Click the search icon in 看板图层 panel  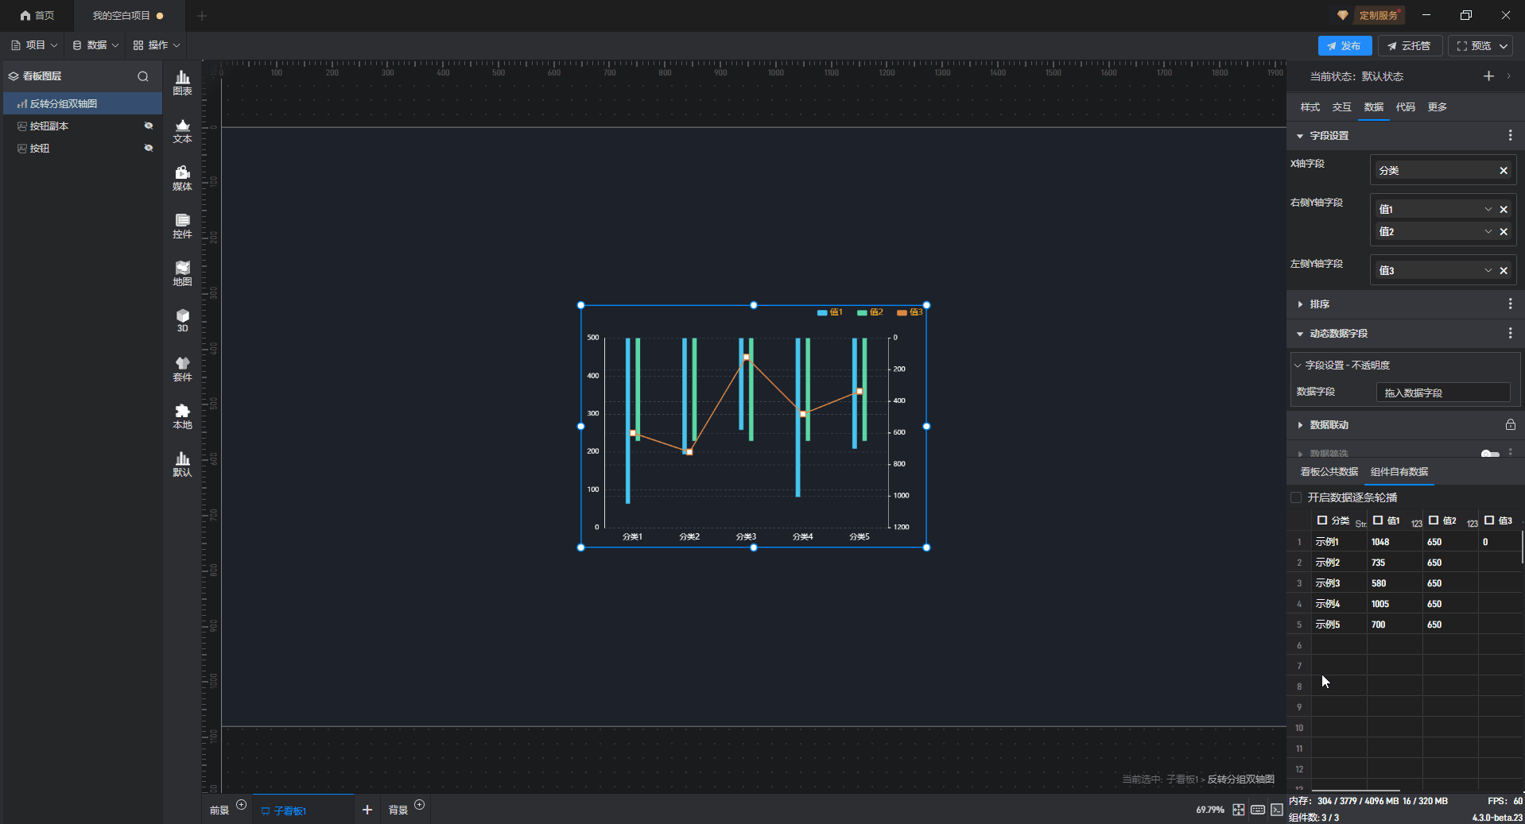tap(143, 76)
